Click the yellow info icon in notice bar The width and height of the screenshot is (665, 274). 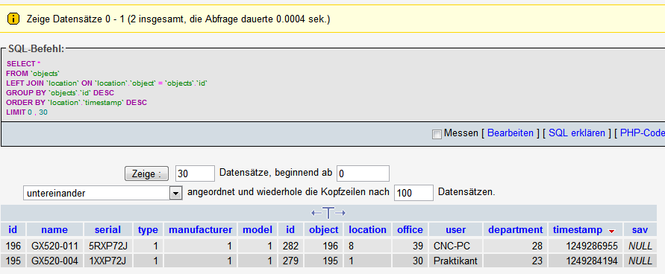pos(14,19)
